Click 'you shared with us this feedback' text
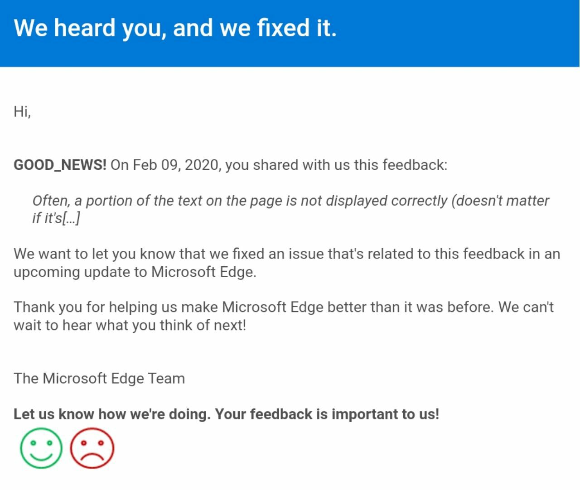Viewport: 580px width, 490px height. [x=336, y=165]
